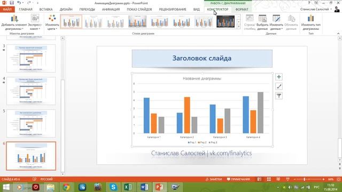Switch to Normal view in status bar

pos(259,179)
